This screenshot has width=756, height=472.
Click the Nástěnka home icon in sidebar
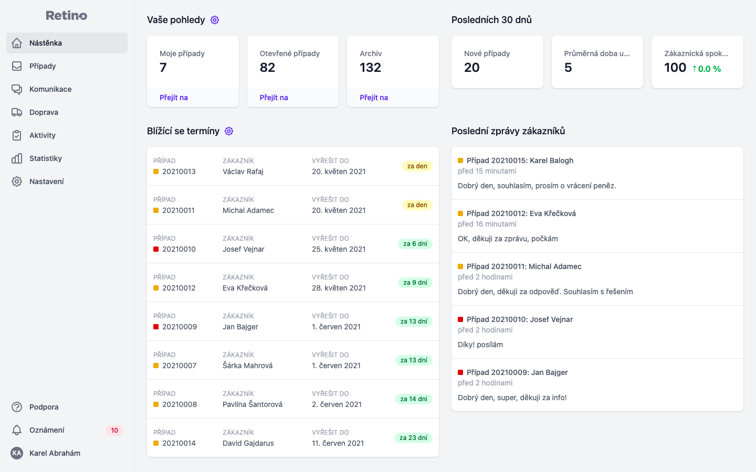click(x=17, y=43)
